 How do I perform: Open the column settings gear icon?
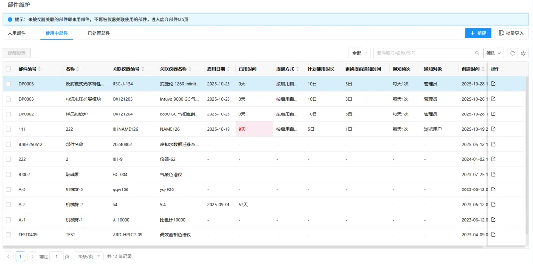coord(524,53)
